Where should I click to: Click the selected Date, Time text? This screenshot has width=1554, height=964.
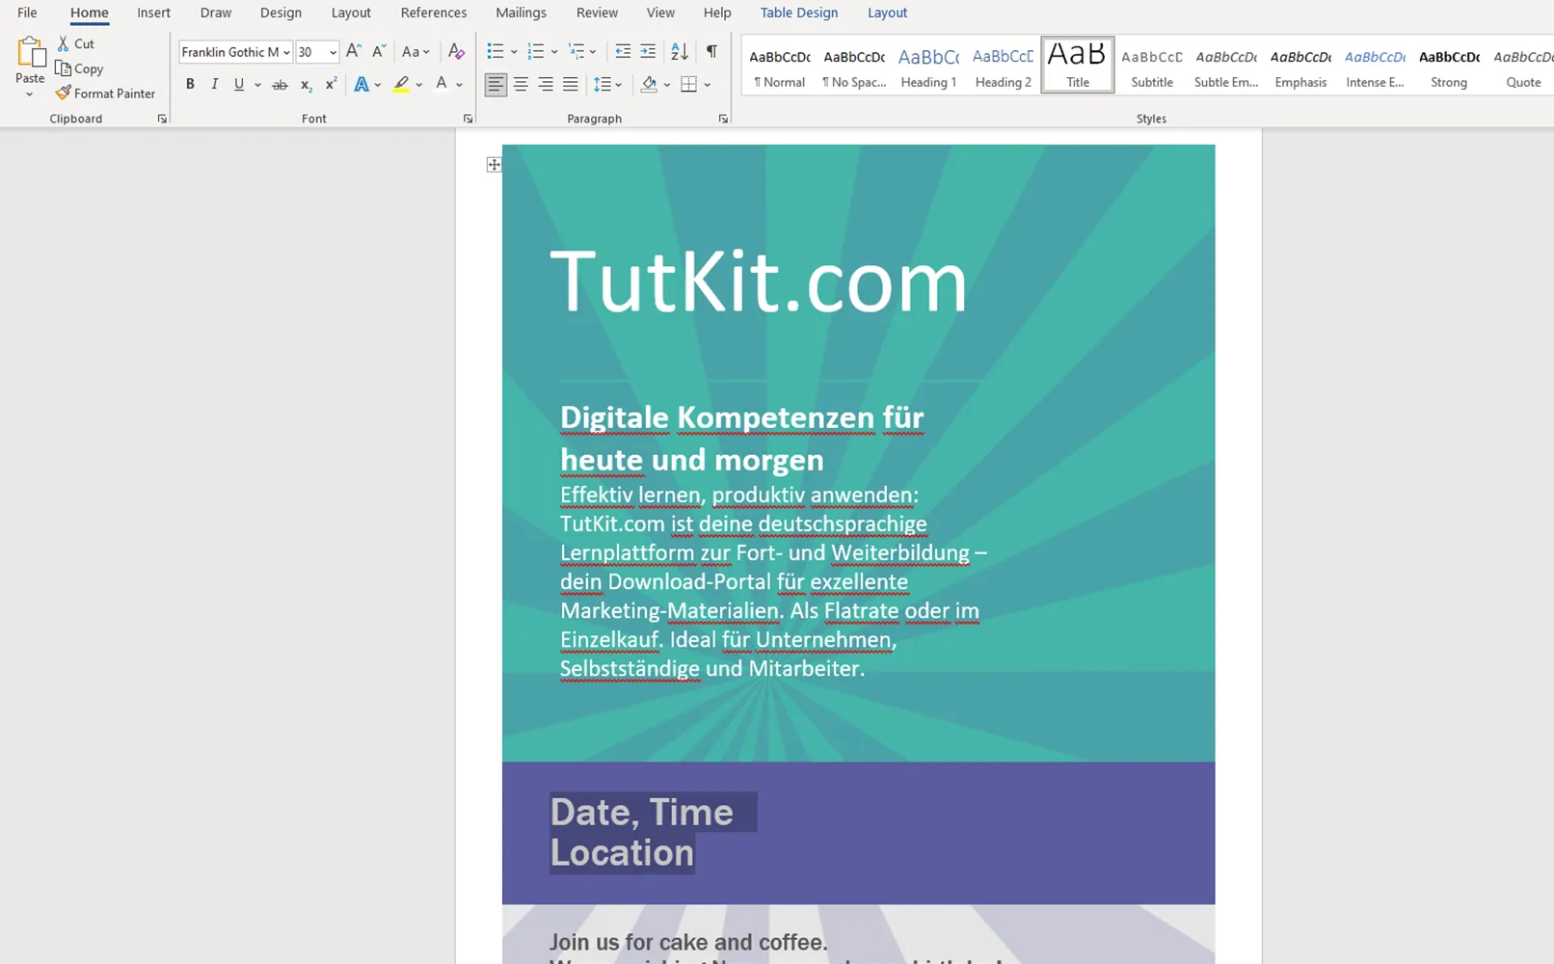pos(642,812)
